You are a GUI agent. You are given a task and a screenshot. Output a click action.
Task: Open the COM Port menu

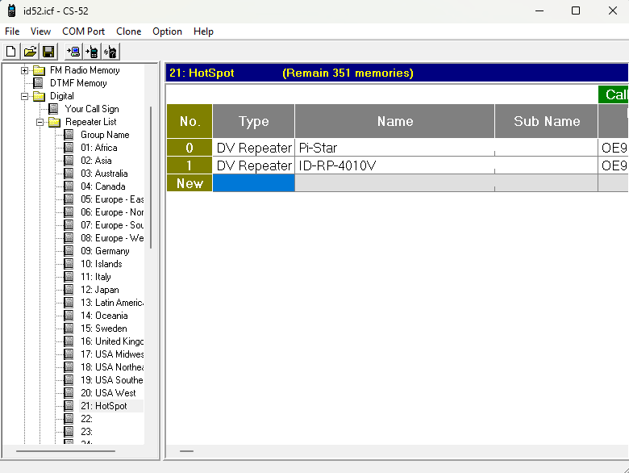(x=83, y=31)
